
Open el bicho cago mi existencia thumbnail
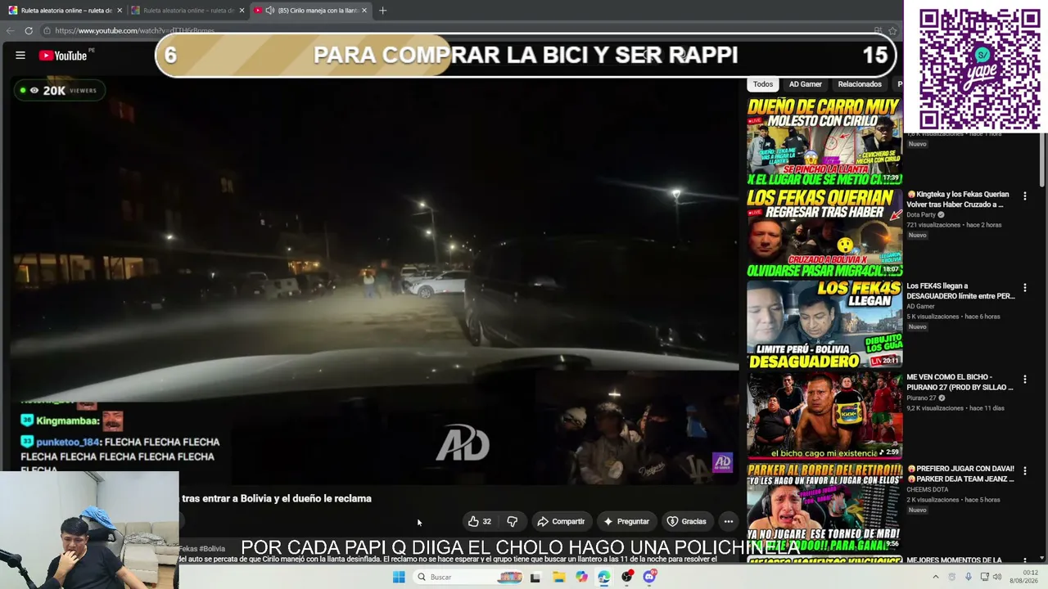point(824,416)
